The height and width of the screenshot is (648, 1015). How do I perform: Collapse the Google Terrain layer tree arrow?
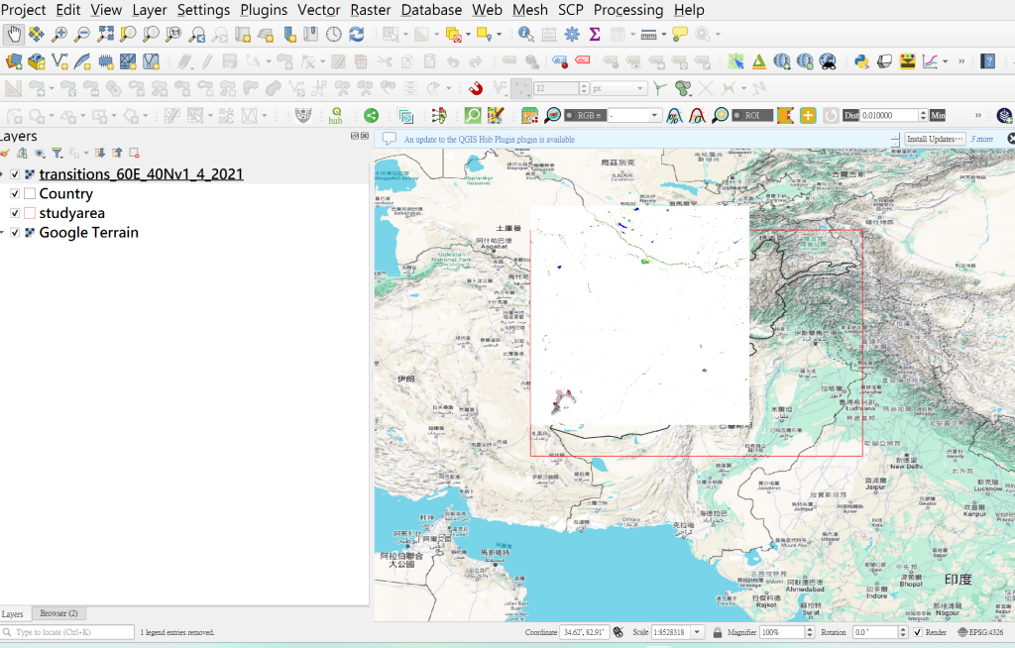2,233
